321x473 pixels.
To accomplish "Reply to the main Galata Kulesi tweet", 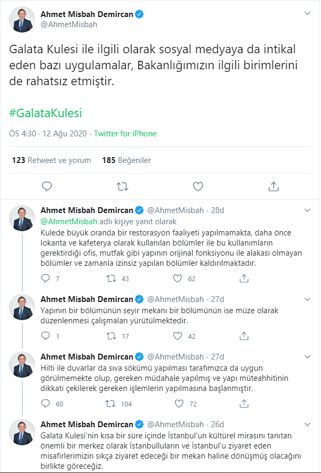I will coord(47,186).
